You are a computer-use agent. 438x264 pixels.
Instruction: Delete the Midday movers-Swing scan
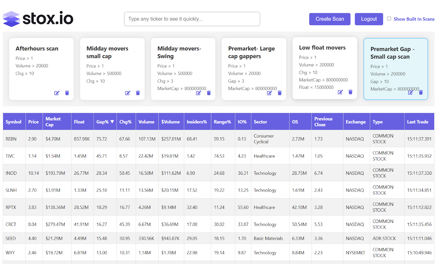pyautogui.click(x=209, y=93)
